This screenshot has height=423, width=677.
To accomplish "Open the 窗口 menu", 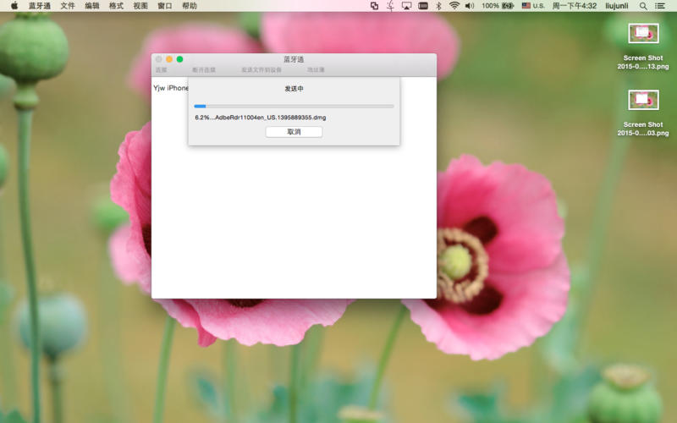I will (165, 6).
